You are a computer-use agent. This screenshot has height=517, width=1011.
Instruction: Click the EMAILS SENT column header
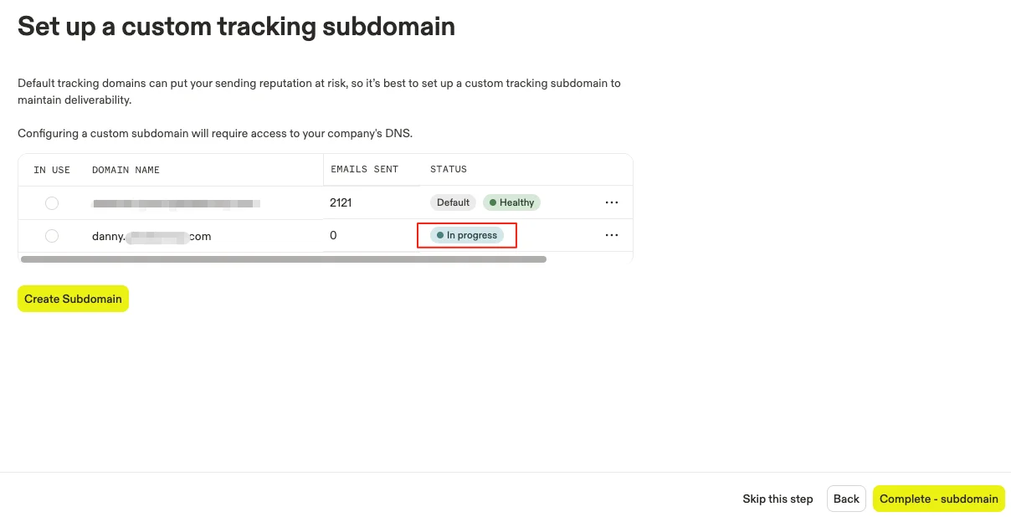click(364, 169)
